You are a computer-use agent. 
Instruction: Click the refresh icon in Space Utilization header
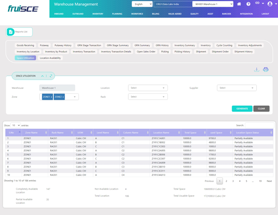click(51, 76)
